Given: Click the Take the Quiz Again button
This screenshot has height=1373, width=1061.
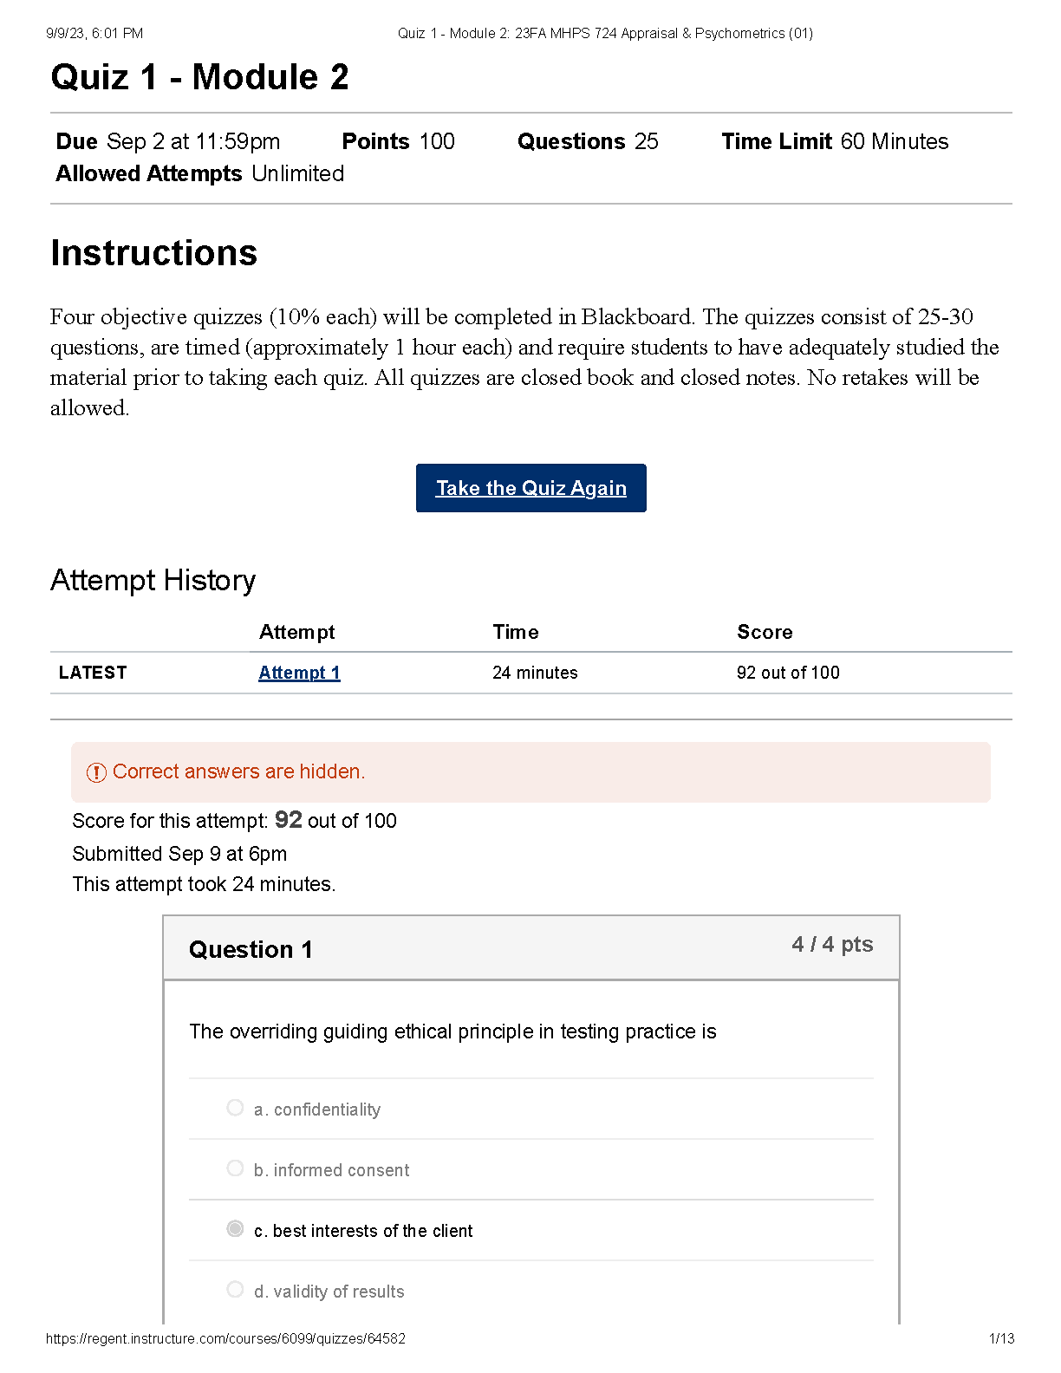Looking at the screenshot, I should click(530, 488).
